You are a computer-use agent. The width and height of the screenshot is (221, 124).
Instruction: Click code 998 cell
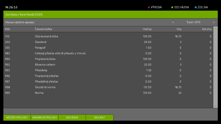pos(7,87)
